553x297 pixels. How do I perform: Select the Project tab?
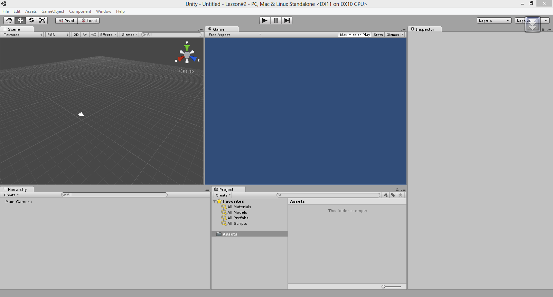[228, 189]
